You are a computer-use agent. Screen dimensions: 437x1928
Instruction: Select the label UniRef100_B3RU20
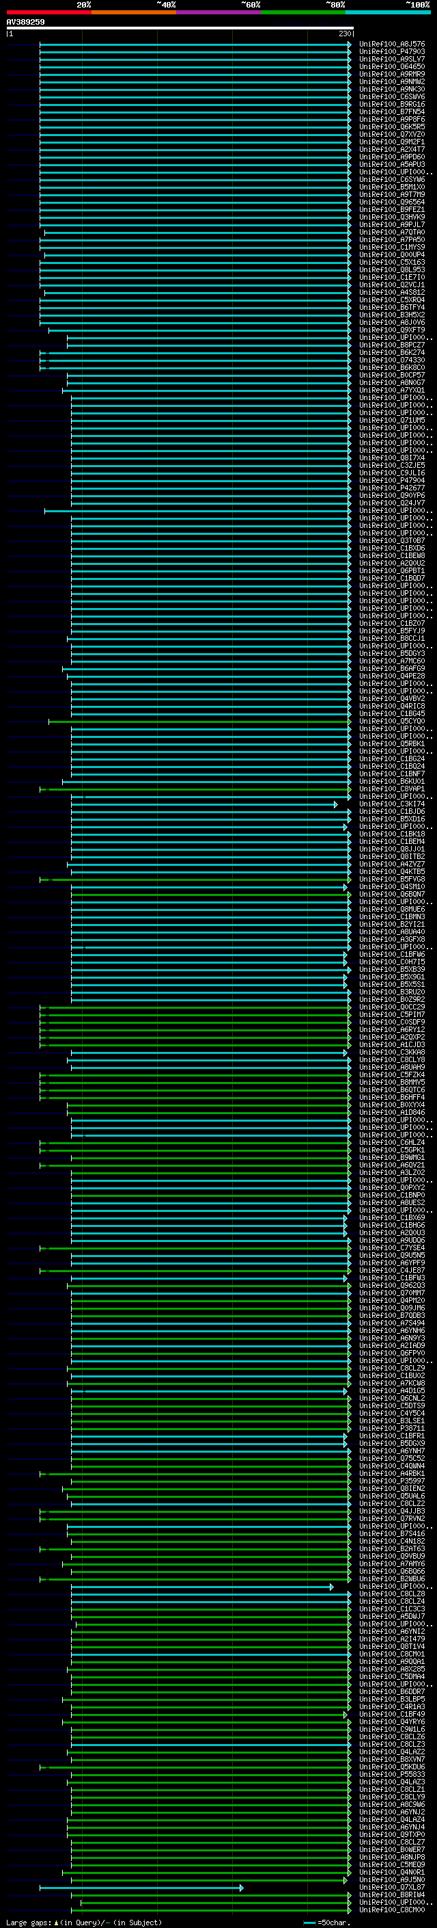[392, 992]
